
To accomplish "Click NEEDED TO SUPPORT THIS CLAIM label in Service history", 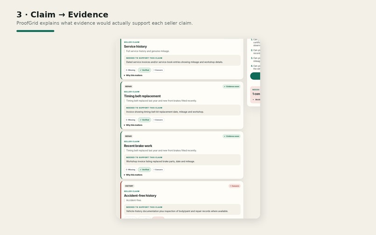I will [x=144, y=58].
